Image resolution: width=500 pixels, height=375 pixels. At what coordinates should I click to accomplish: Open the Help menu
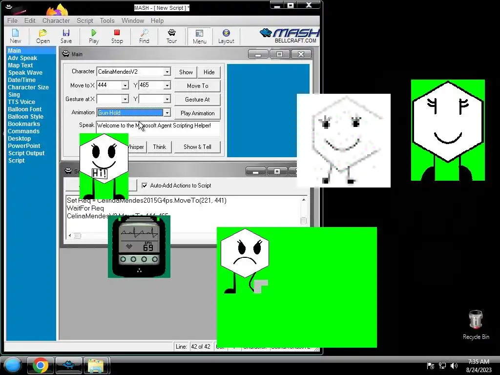pyautogui.click(x=157, y=21)
